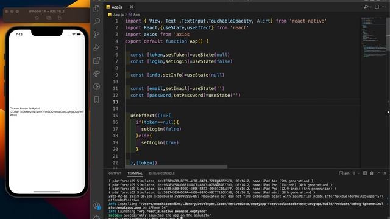Click the App symbol in the breadcrumb

pos(136,15)
